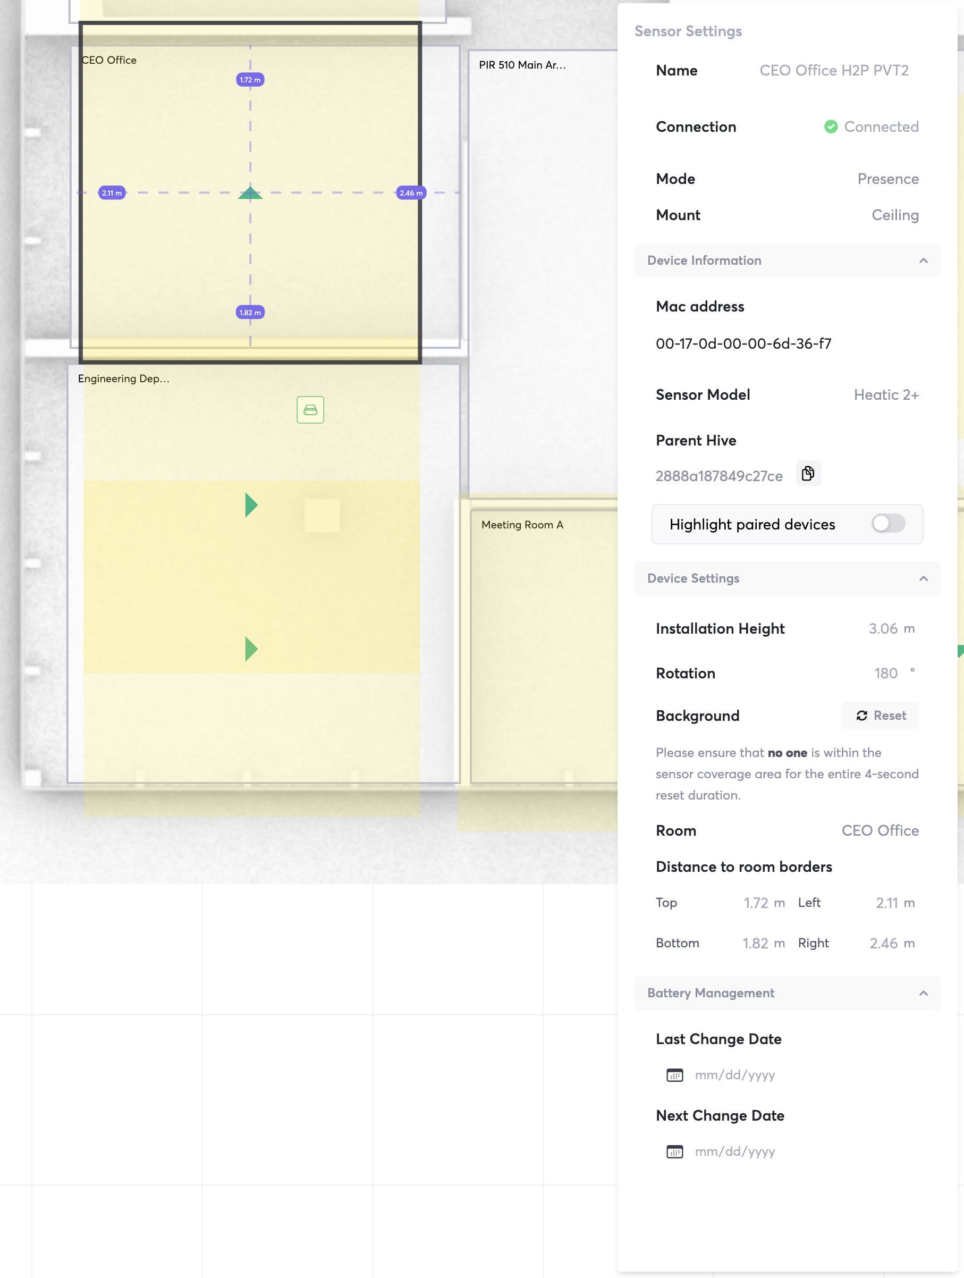Open calendar icon for Last Change Date
964x1278 pixels.
pos(674,1075)
